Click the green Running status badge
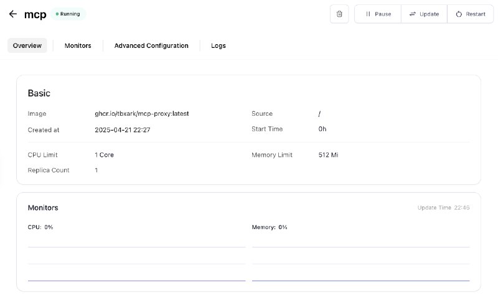The height and width of the screenshot is (298, 498). click(68, 14)
